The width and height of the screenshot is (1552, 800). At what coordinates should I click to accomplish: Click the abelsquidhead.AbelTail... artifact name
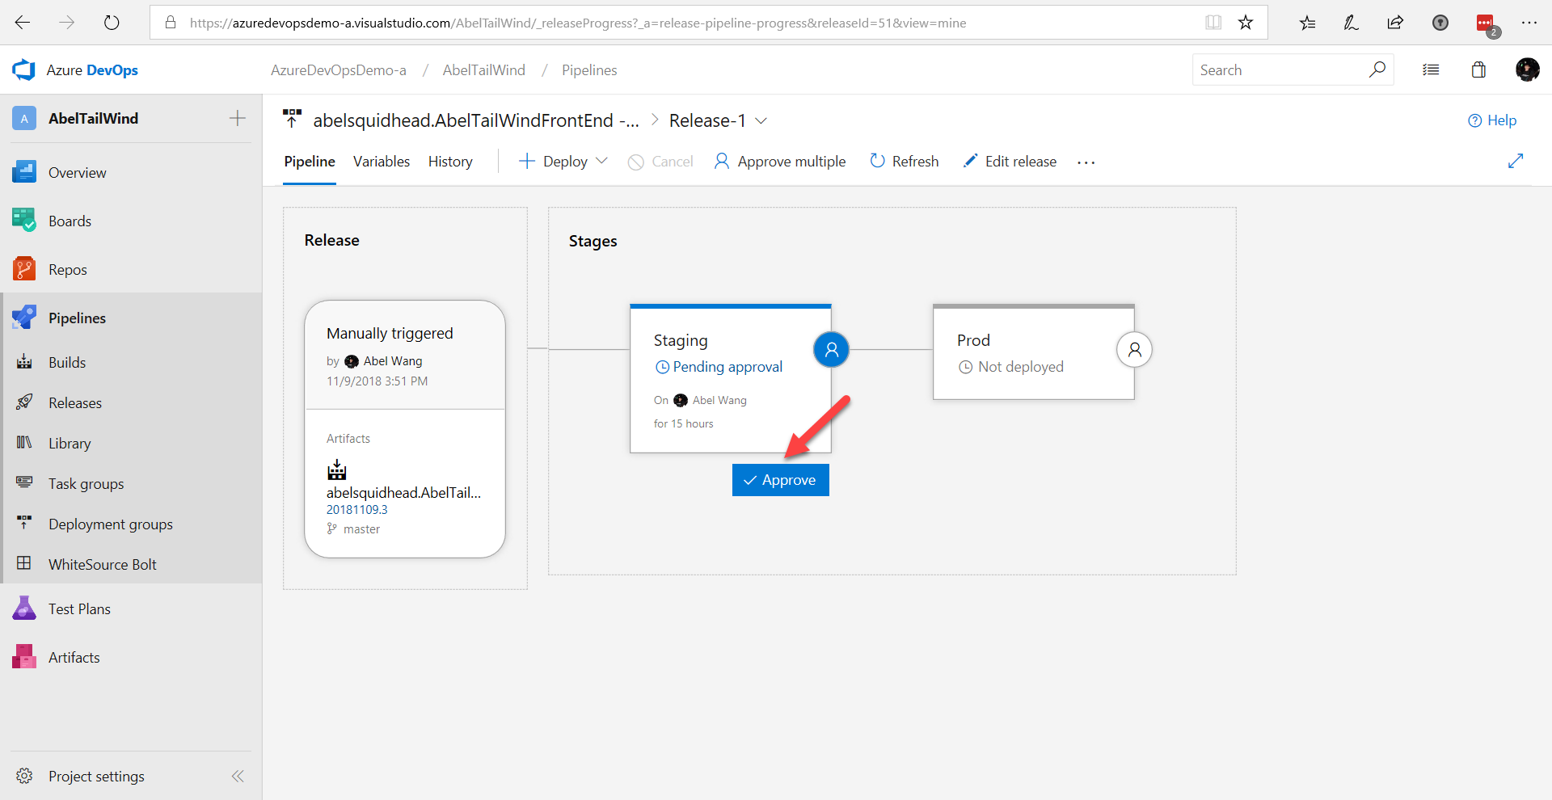[x=404, y=493]
